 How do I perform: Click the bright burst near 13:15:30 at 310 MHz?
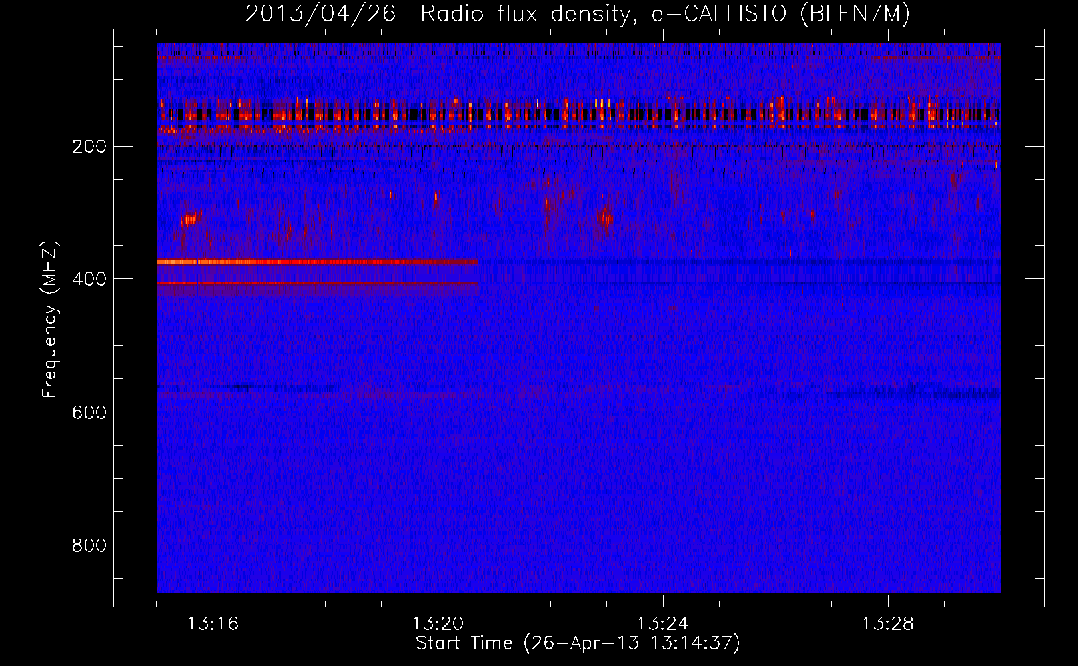click(x=191, y=219)
